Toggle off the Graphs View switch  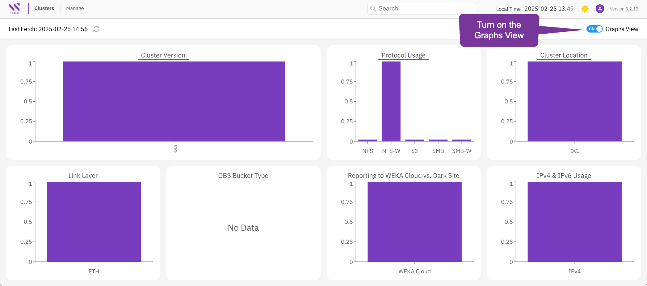[595, 29]
